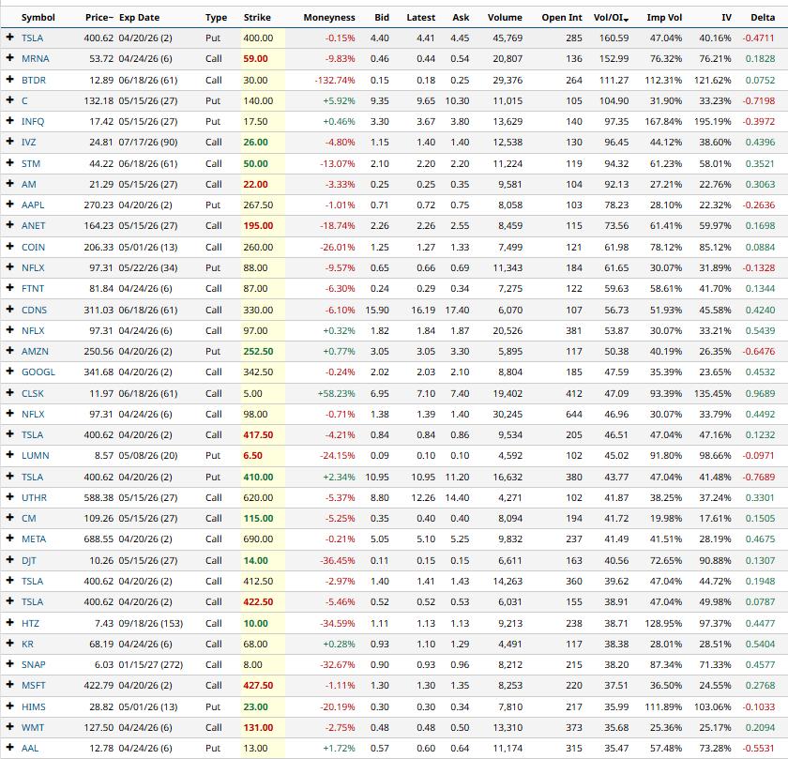Sort by Ask column header
This screenshot has width=788, height=759.
click(461, 18)
